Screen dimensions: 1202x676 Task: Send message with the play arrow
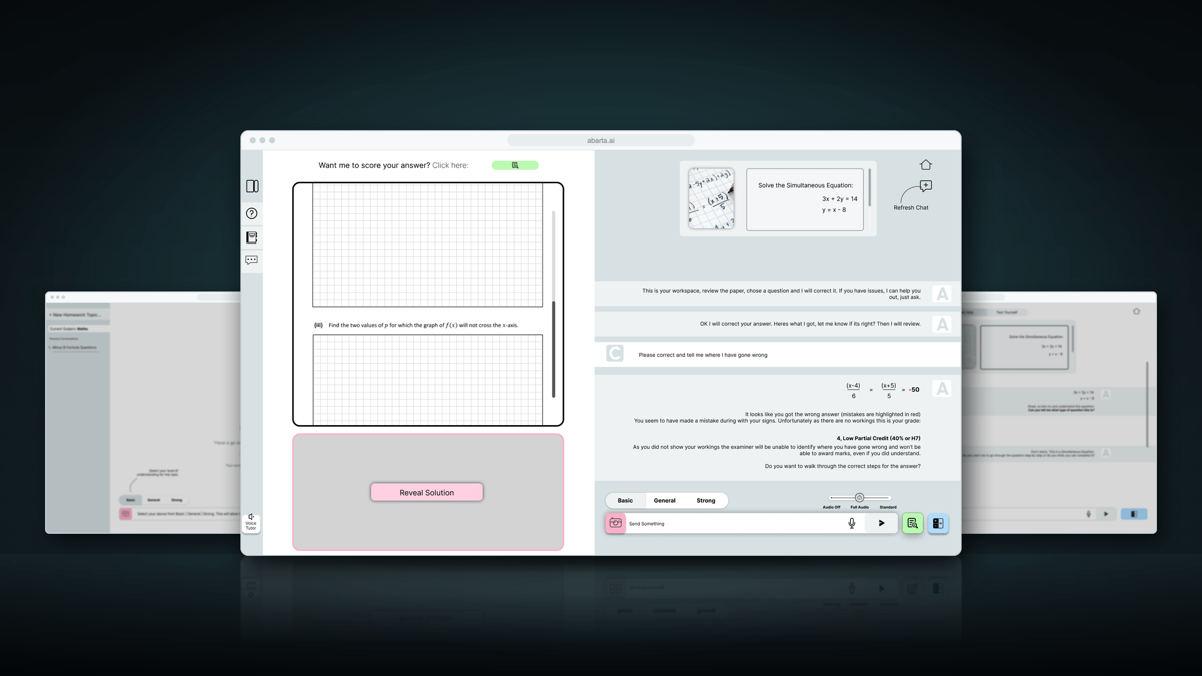881,523
